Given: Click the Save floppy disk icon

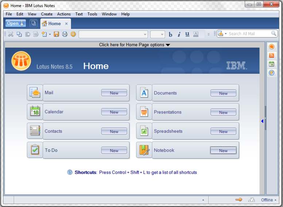Looking at the screenshot, I should [56, 34].
